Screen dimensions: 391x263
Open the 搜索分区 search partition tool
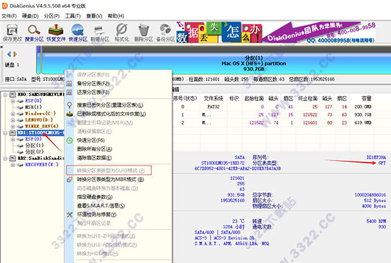tap(34, 33)
